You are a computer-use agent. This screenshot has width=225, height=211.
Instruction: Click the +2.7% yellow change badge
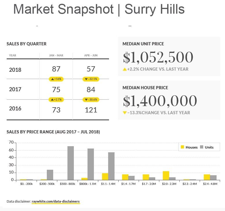56,99
